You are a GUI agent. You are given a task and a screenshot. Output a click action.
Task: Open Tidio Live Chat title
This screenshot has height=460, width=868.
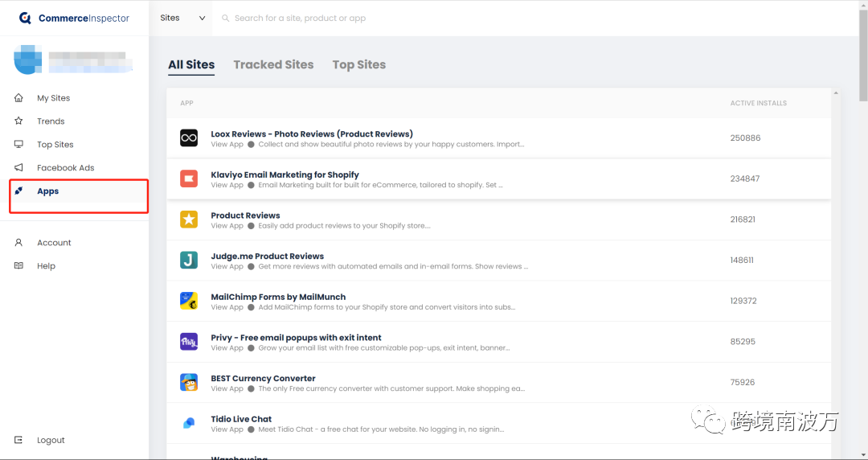point(241,419)
